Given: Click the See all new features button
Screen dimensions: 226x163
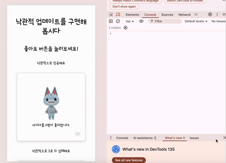Looking at the screenshot, I should click(x=129, y=160).
